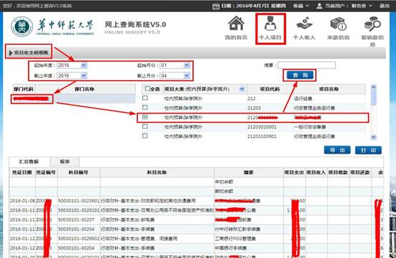Click date cell 2016-01-08
Screen dimensions: 396x258
coord(22,201)
